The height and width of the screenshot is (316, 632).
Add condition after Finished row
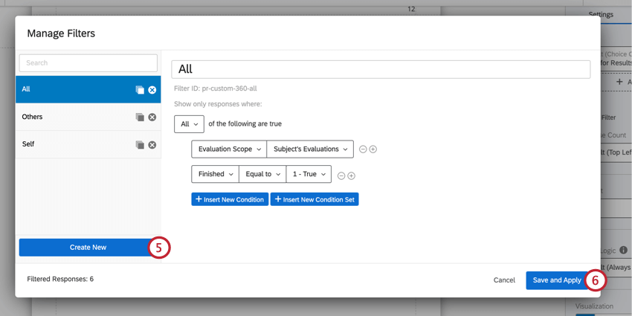click(x=352, y=175)
